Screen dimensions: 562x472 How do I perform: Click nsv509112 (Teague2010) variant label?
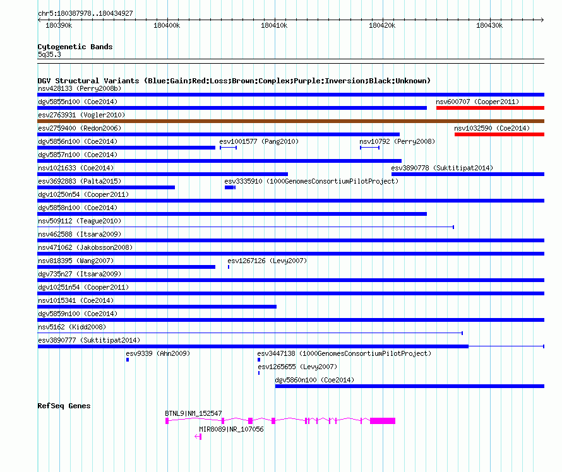(x=80, y=221)
